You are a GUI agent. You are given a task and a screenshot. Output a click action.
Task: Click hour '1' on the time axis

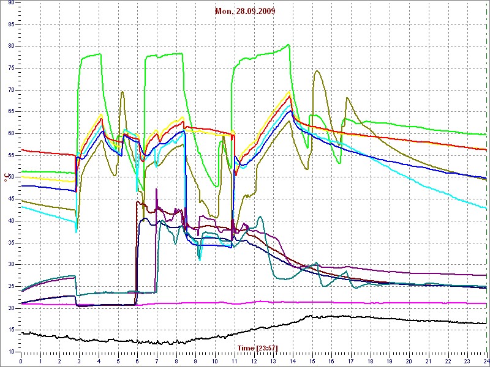click(40, 361)
